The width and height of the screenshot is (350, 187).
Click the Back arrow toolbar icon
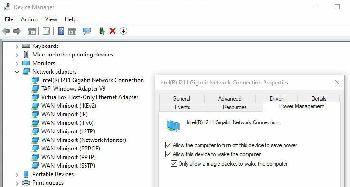[6, 31]
